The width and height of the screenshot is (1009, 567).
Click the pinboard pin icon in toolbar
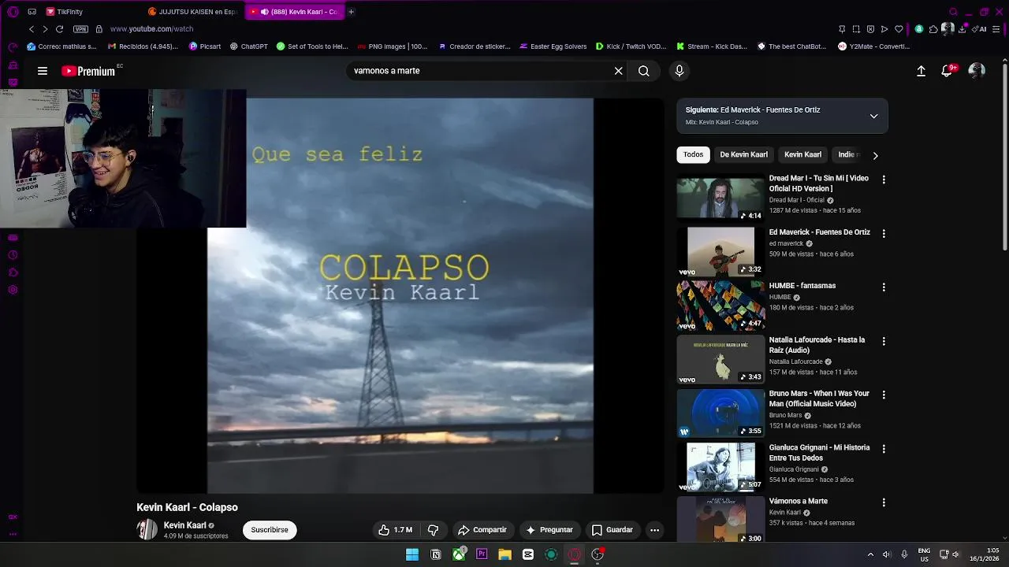pyautogui.click(x=842, y=29)
